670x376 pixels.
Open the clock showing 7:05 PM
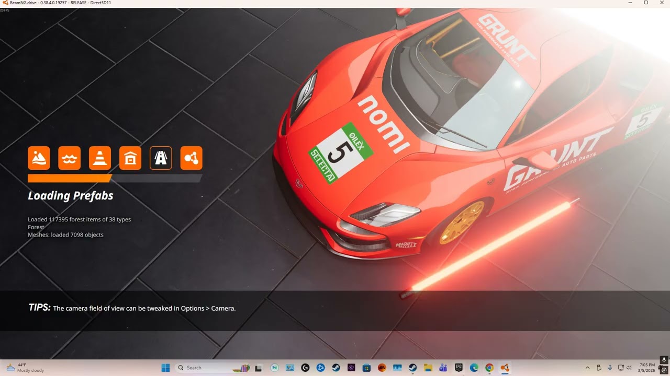(646, 368)
